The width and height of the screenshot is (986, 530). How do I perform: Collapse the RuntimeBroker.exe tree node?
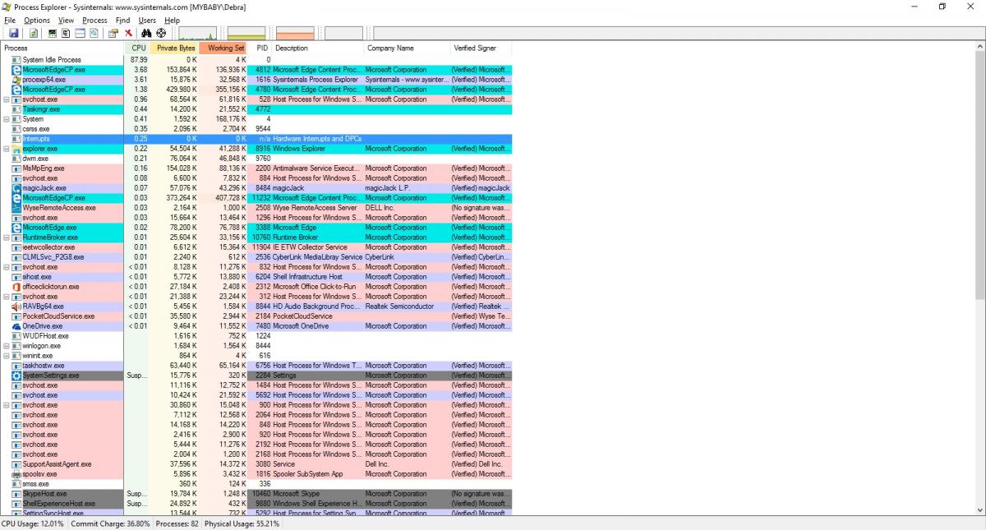[x=7, y=237]
